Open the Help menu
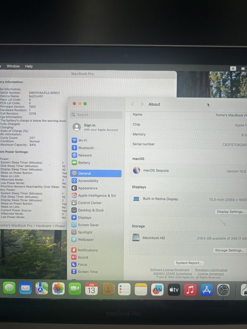The height and width of the screenshot is (329, 247). click(x=29, y=66)
